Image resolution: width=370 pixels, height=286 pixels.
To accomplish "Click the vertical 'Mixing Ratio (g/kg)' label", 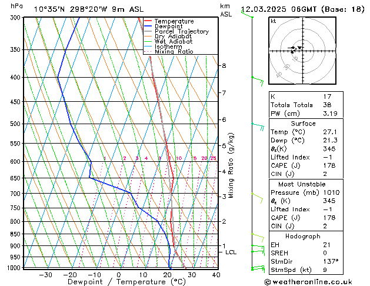I will 231,165.
